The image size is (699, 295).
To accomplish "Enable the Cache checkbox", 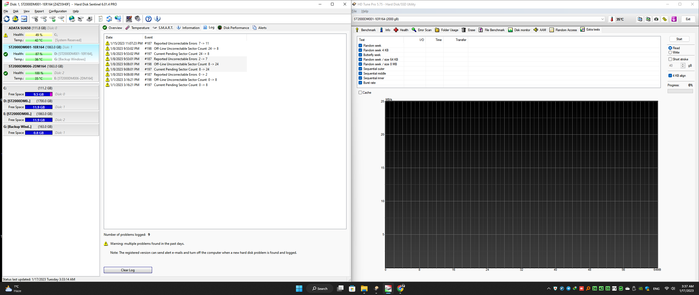I will tap(360, 93).
